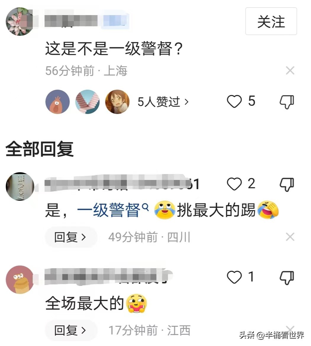Dislike the main comment about 一级警督
The height and width of the screenshot is (346, 311).
(x=287, y=102)
